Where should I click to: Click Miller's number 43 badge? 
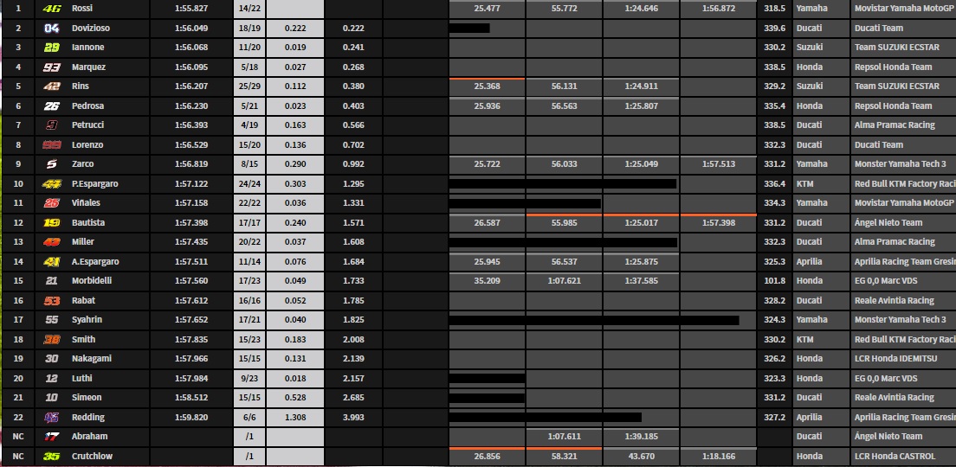(51, 242)
